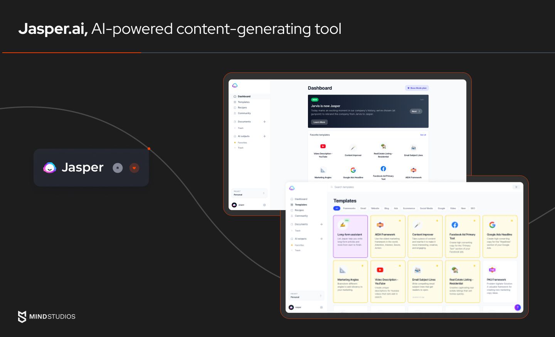555x337 pixels.
Task: Add a new document in Dashboard sidebar
Action: coord(264,122)
